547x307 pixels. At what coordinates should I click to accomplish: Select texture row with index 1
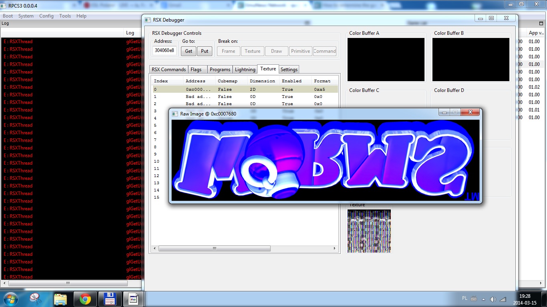(x=245, y=96)
